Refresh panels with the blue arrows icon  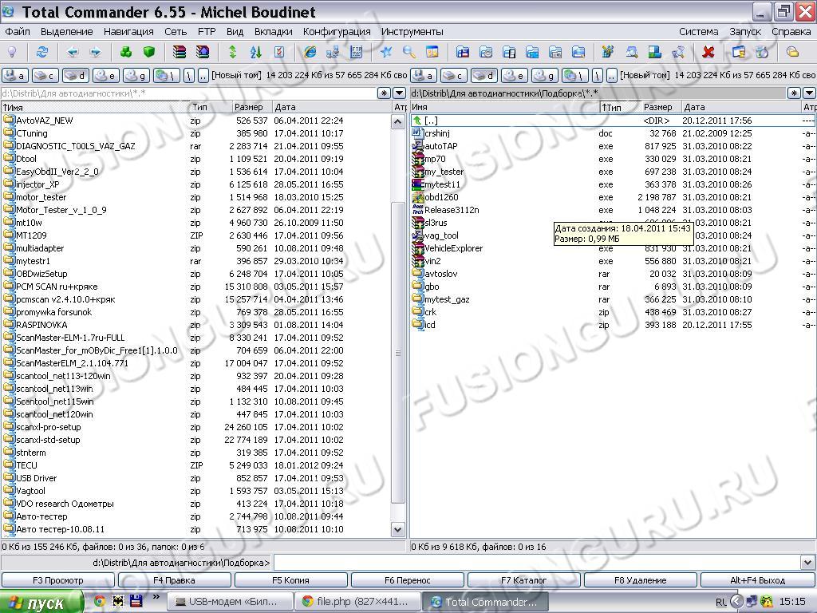41,52
